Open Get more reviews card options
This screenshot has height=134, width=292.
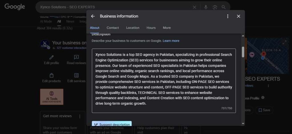tap(80, 116)
